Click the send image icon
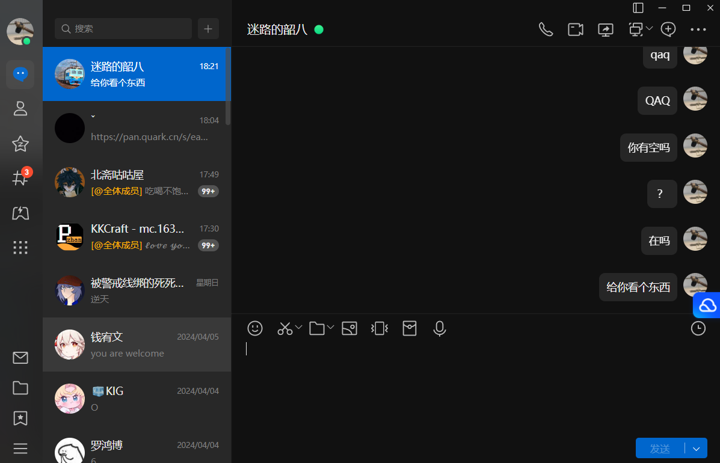720x463 pixels. click(x=349, y=328)
